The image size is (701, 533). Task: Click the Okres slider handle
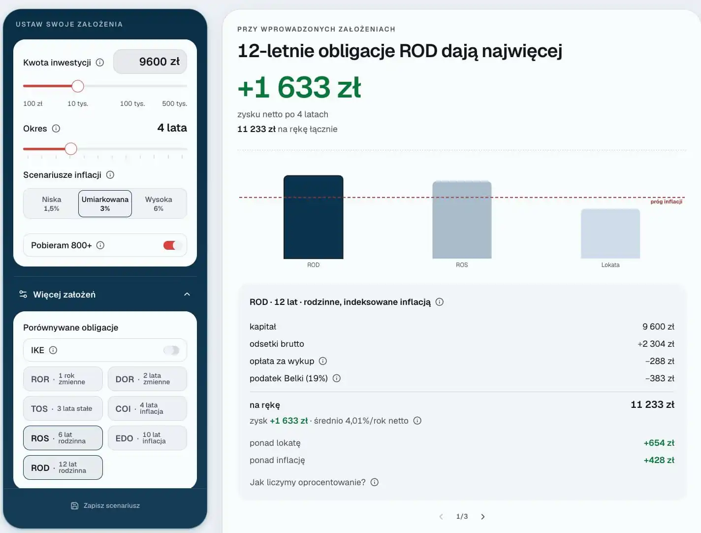pos(71,149)
